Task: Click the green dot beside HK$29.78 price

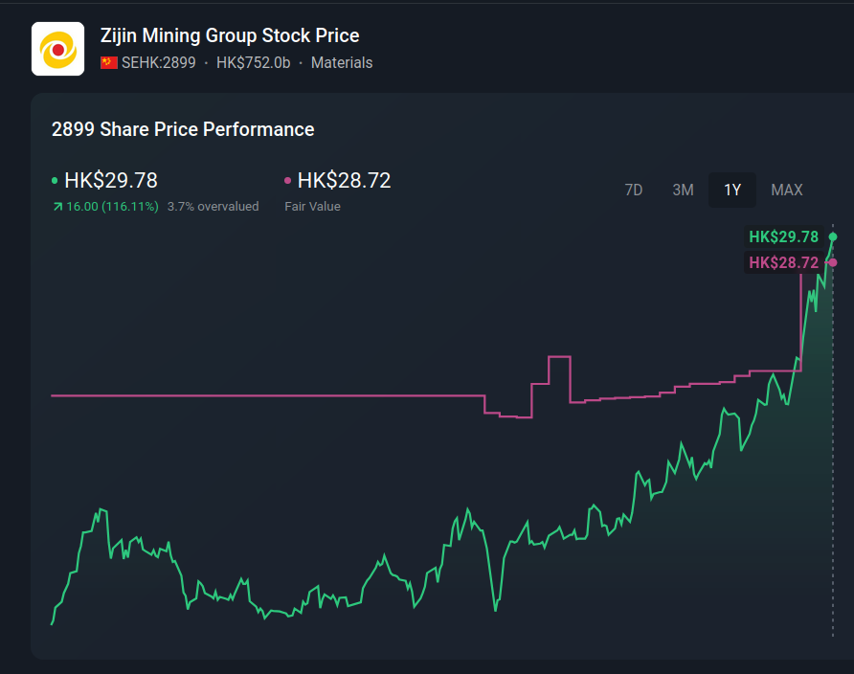Action: pyautogui.click(x=55, y=181)
